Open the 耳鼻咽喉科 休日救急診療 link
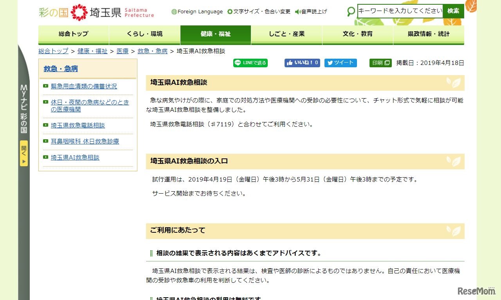This screenshot has height=300, width=501. click(x=85, y=141)
